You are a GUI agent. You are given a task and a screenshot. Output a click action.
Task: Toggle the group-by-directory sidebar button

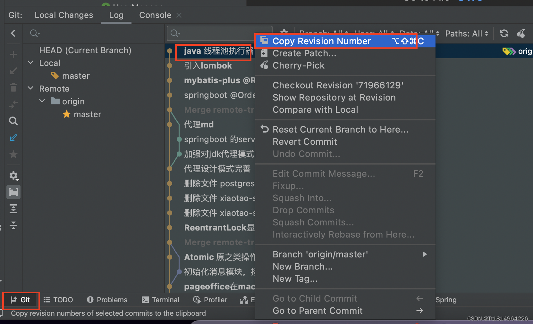point(13,192)
